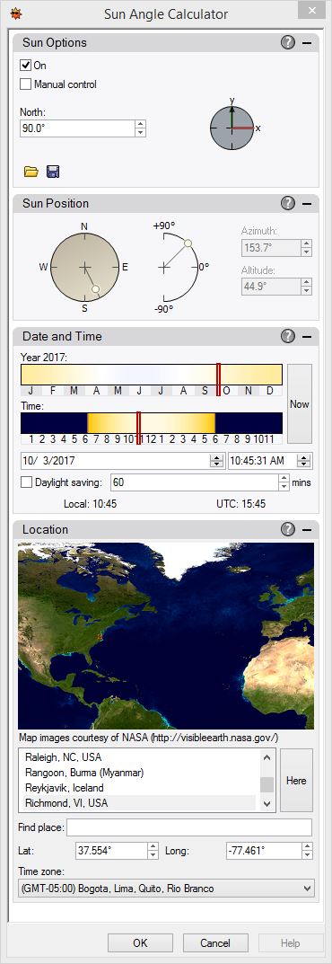The height and width of the screenshot is (964, 332).
Task: Open help for the Date and Time section
Action: (x=287, y=336)
